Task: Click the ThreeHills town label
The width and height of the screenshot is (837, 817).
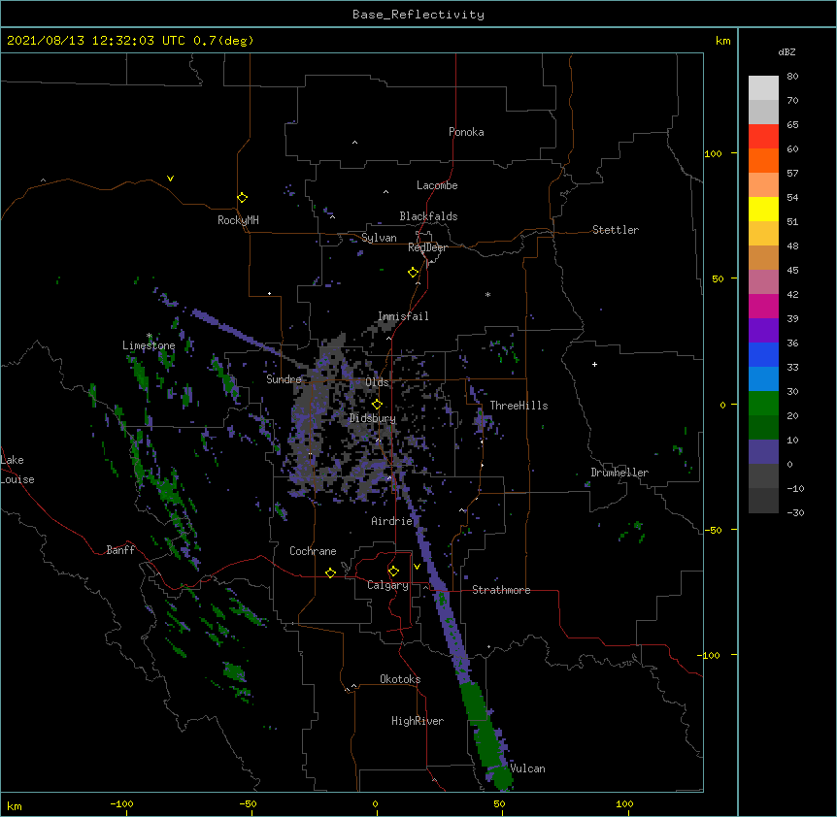Action: click(519, 406)
